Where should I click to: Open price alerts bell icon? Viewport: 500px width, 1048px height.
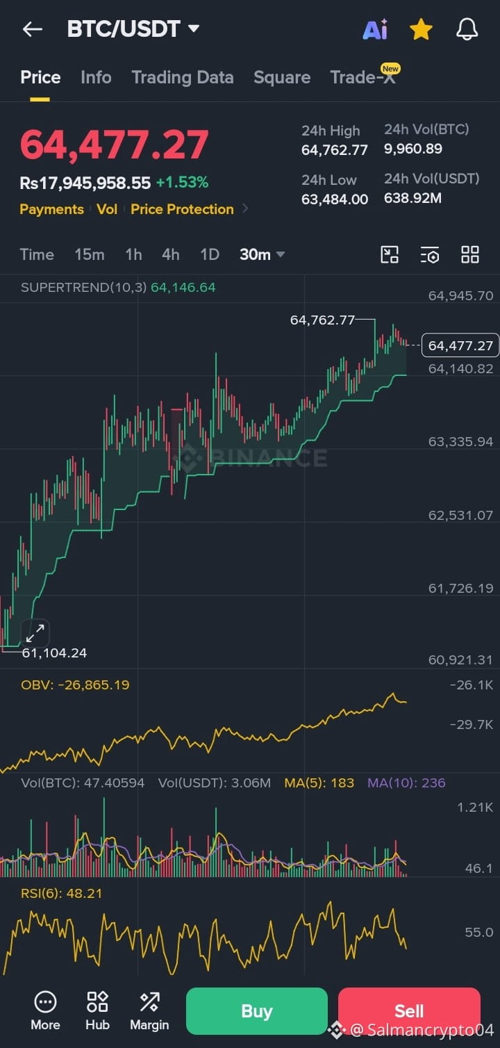point(467,29)
